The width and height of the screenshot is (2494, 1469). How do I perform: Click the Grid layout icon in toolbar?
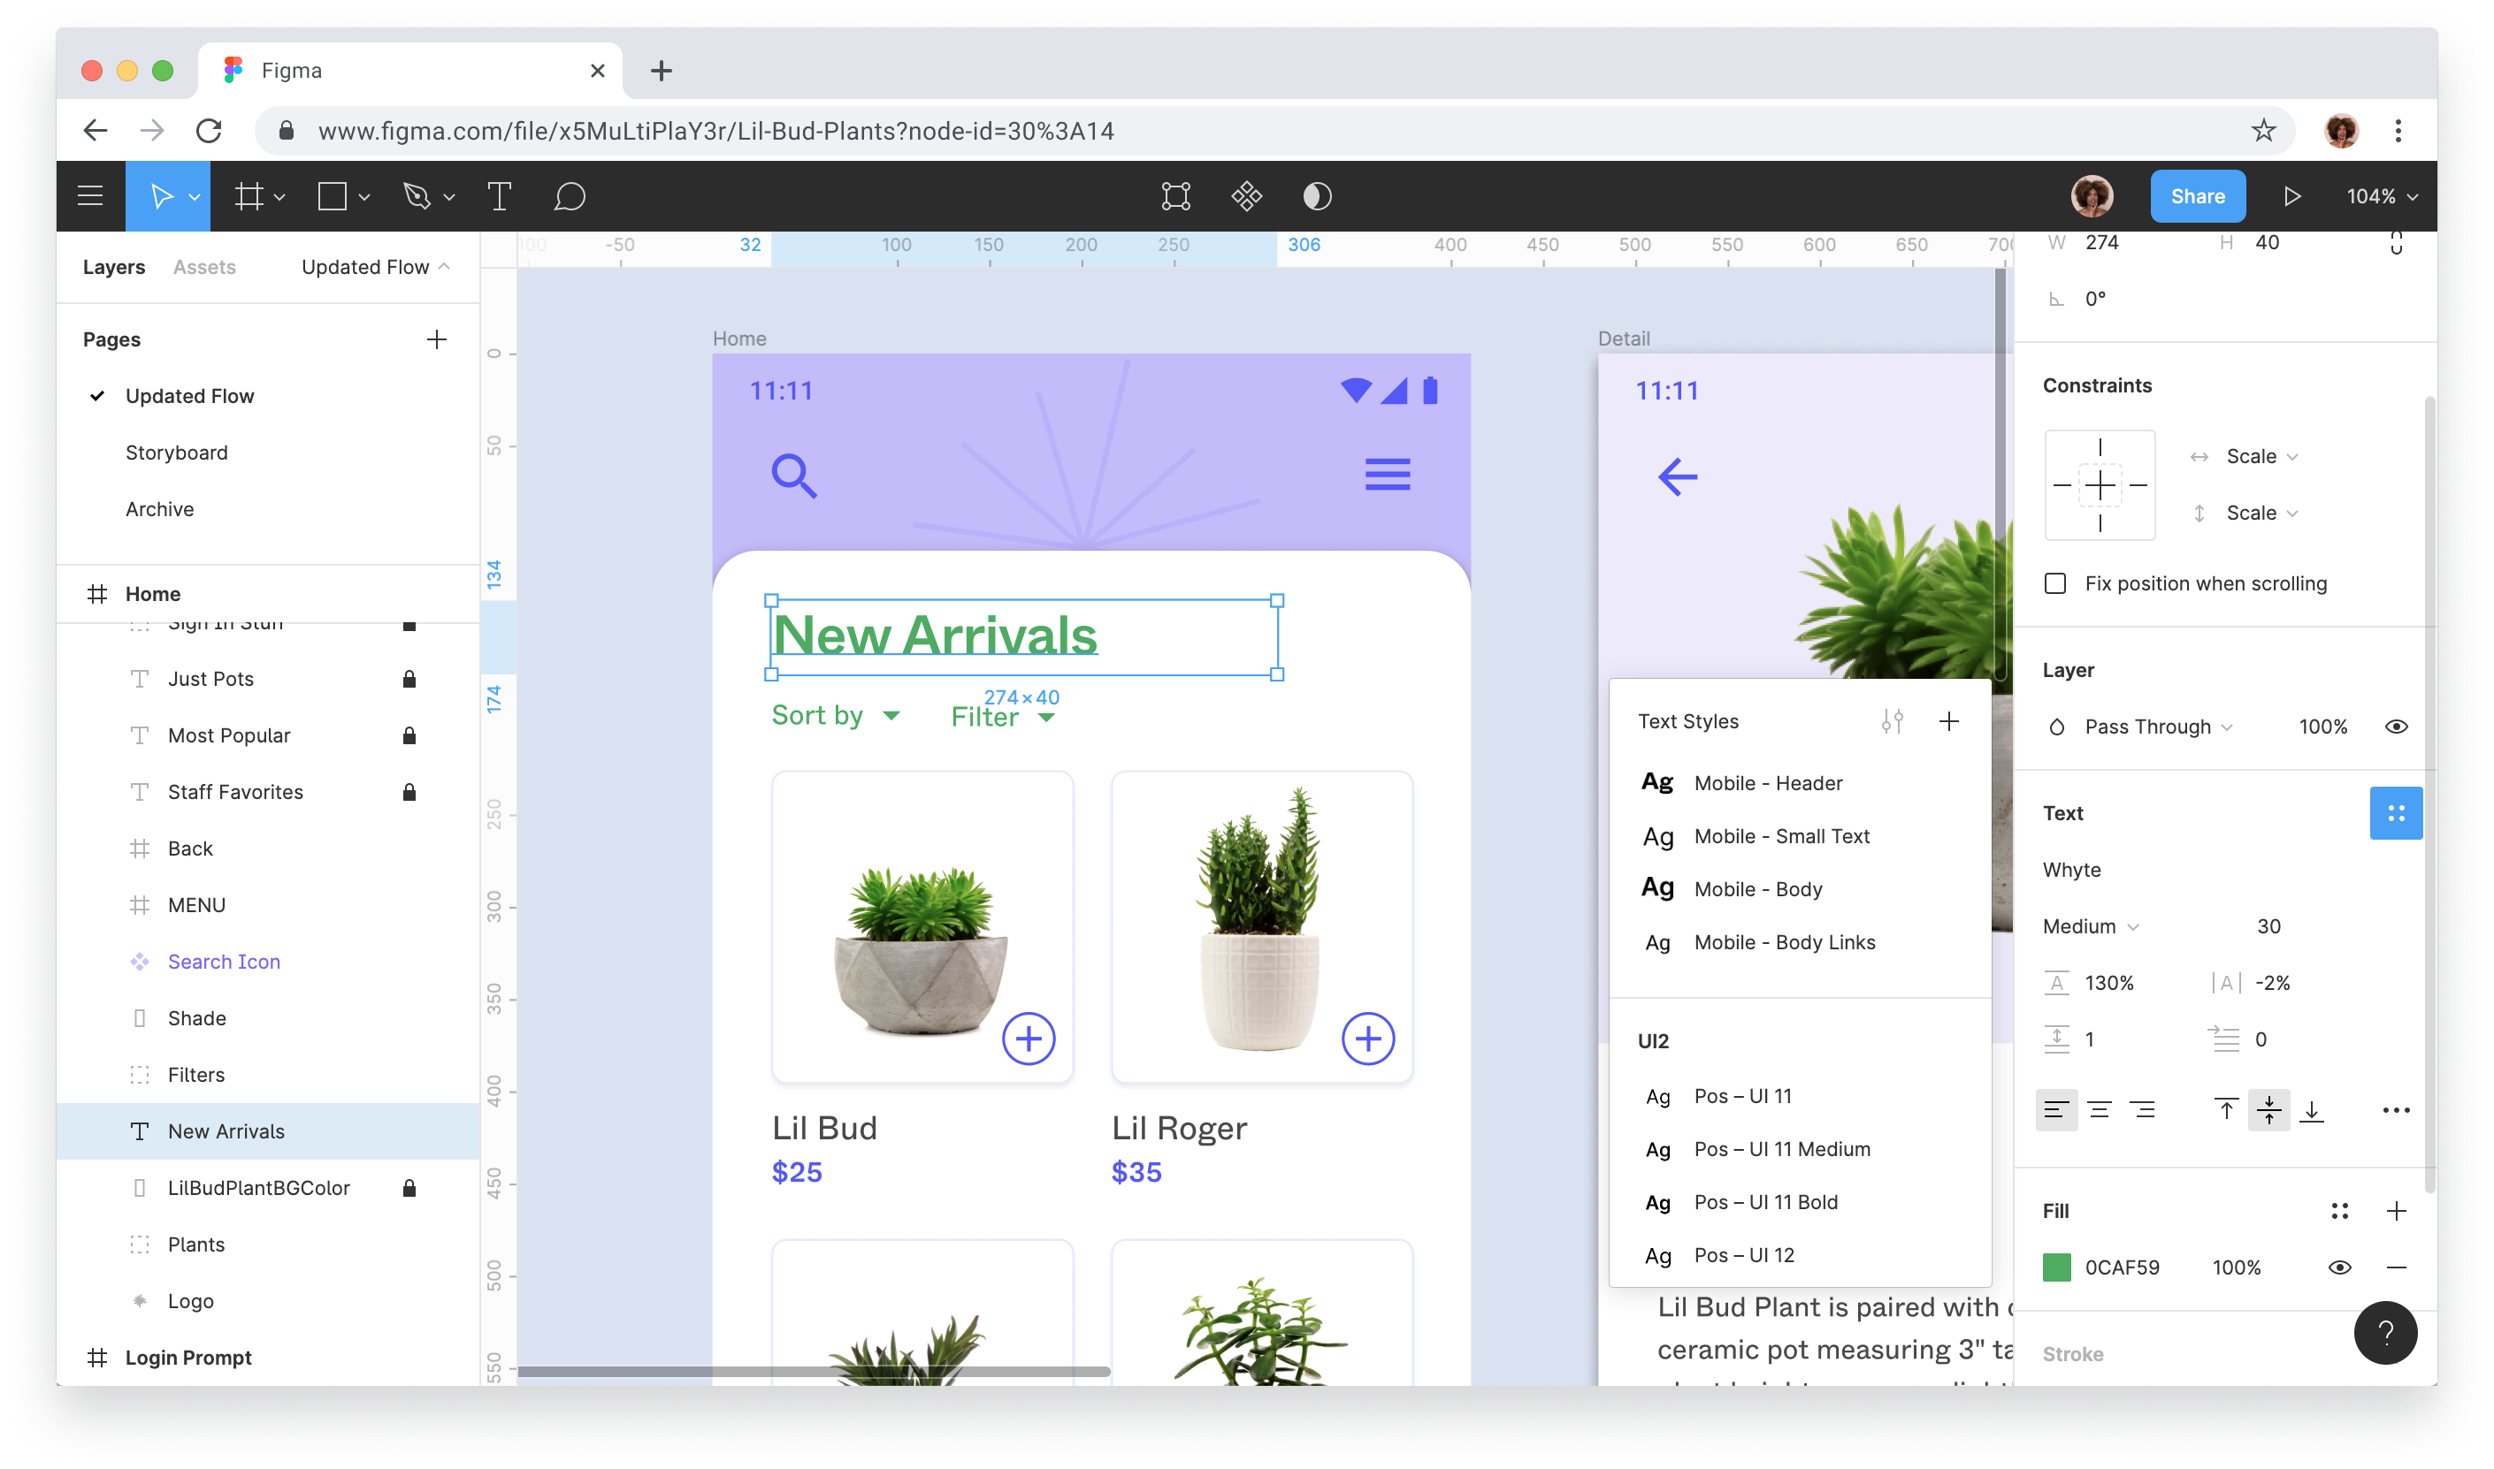[x=252, y=194]
